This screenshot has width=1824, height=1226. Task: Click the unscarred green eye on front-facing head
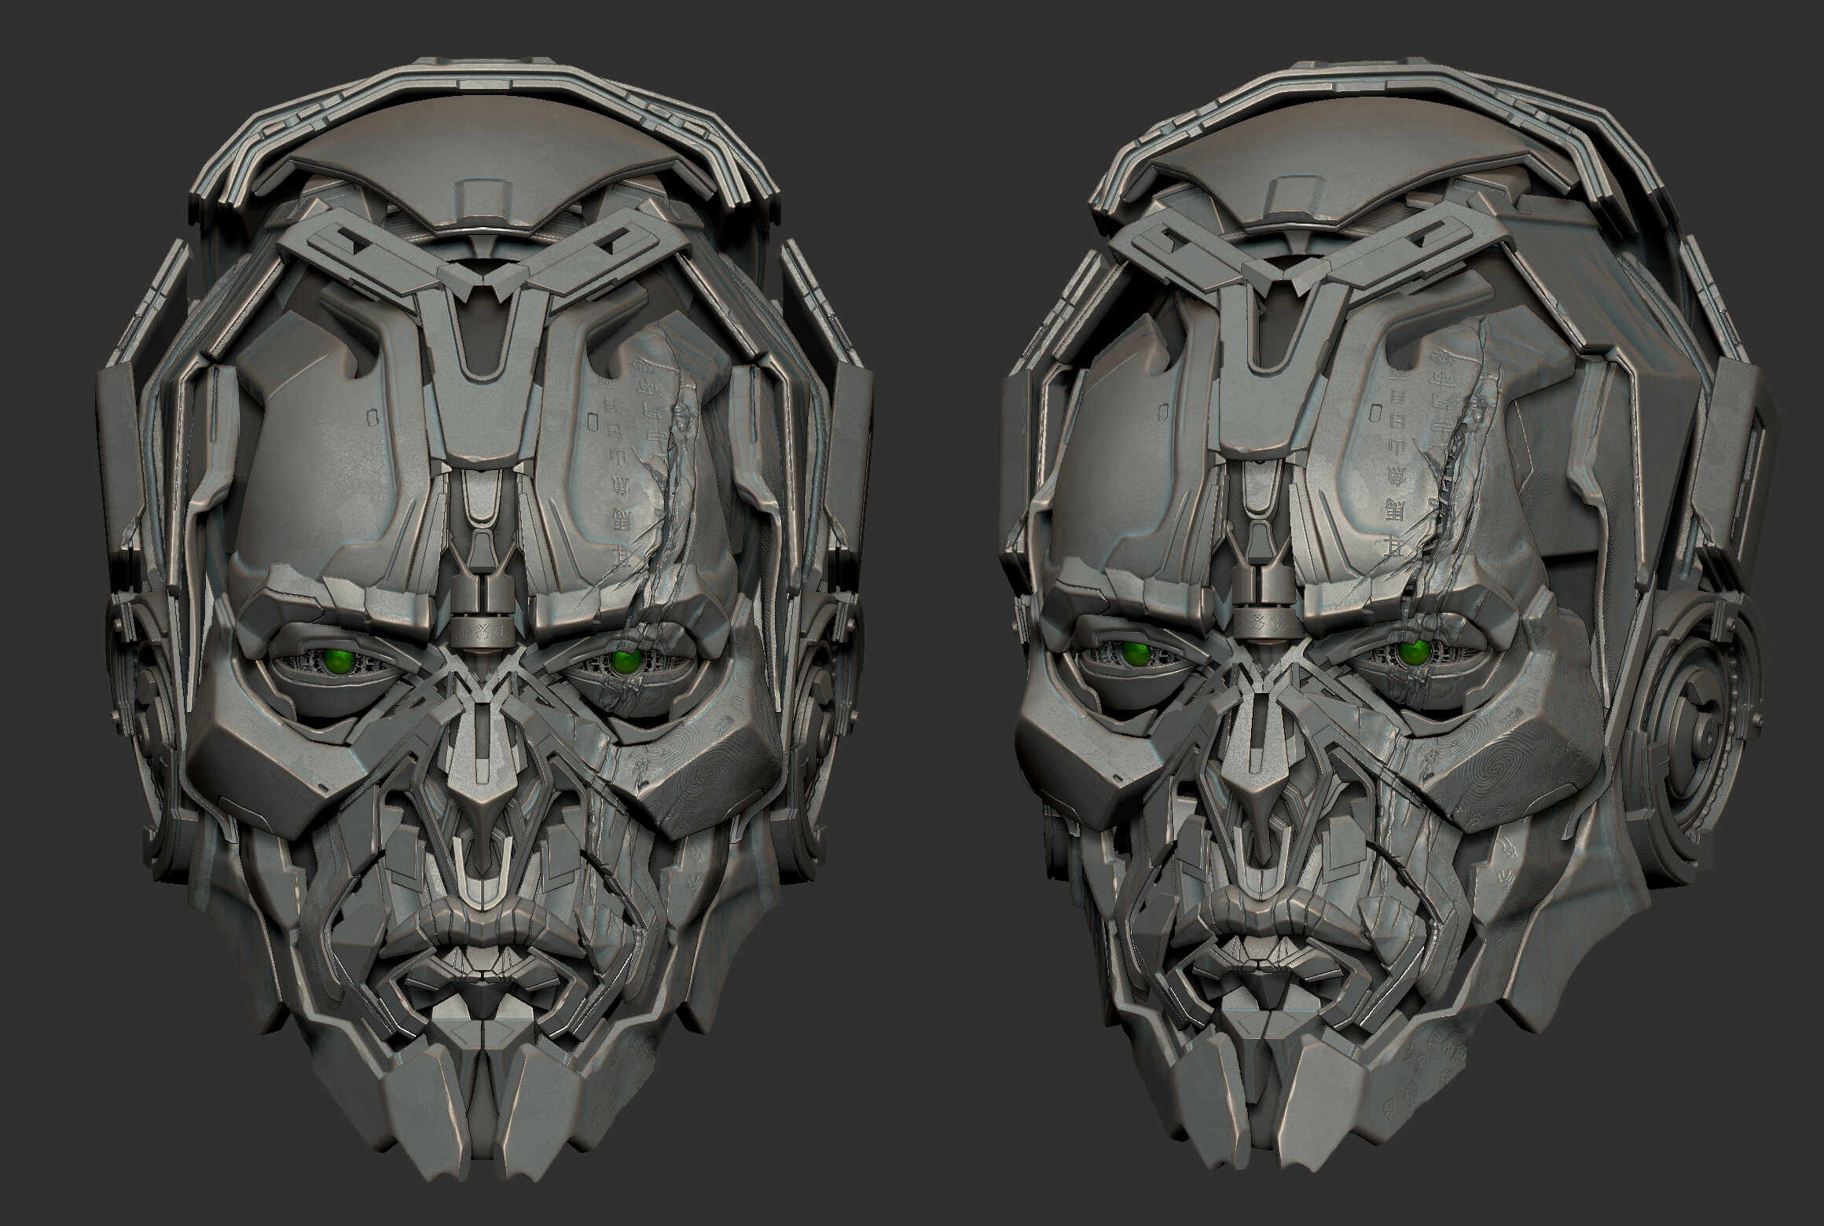pos(339,661)
